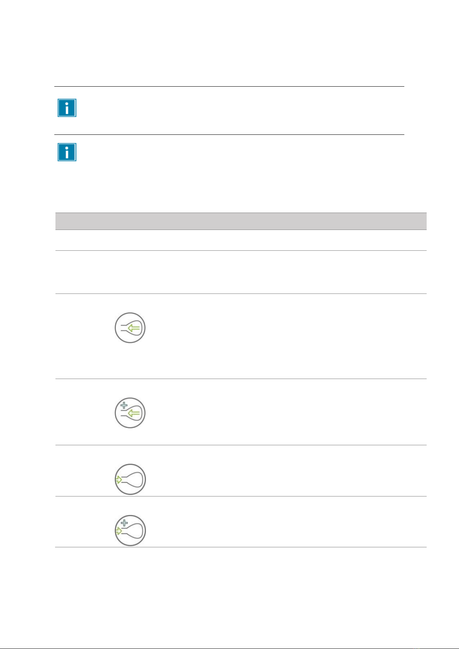Select the second empty row above bulb icons
459x649 pixels.
[x=241, y=272]
